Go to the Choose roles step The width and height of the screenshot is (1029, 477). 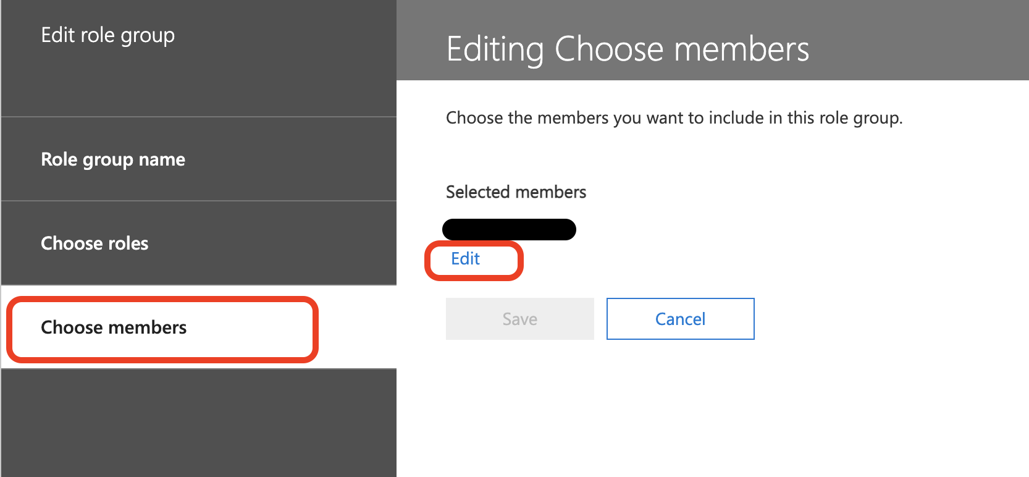pos(94,243)
